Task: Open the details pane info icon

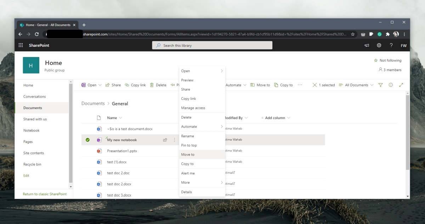Action: point(391,85)
